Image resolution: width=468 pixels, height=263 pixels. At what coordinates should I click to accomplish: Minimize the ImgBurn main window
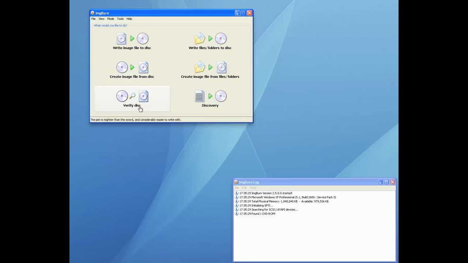[x=237, y=13]
